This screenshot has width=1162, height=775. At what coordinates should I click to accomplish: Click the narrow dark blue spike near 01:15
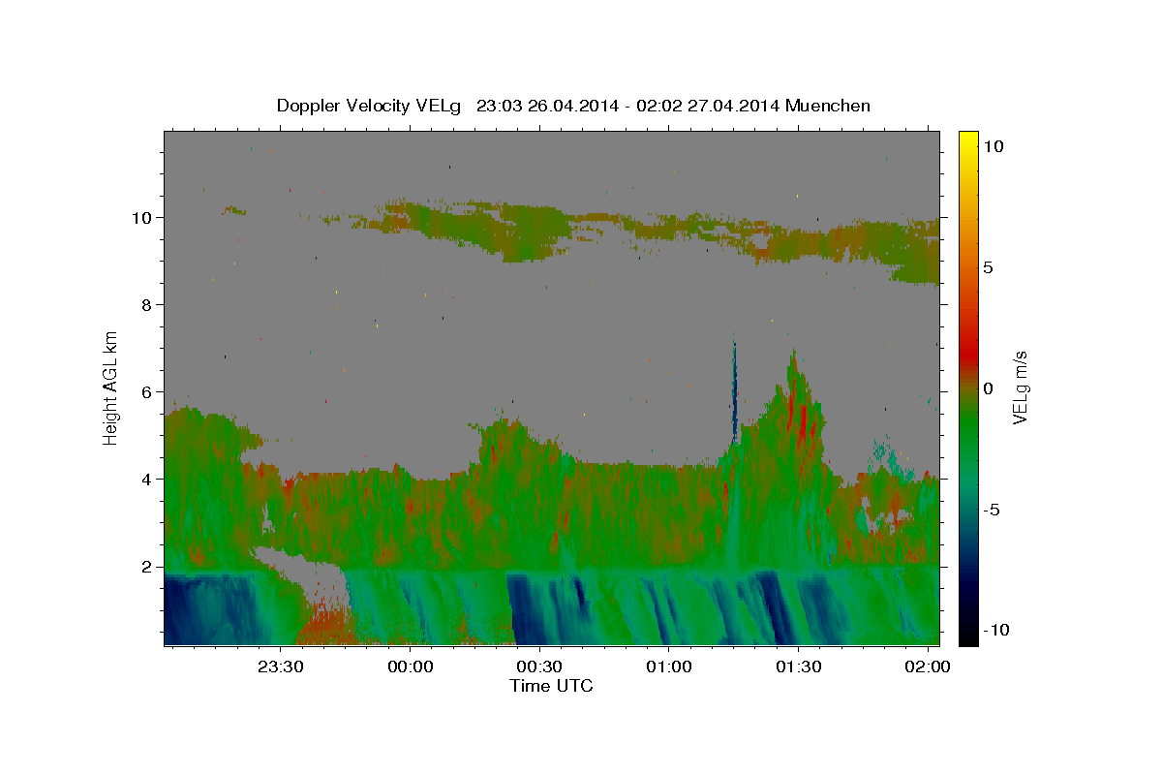point(734,392)
